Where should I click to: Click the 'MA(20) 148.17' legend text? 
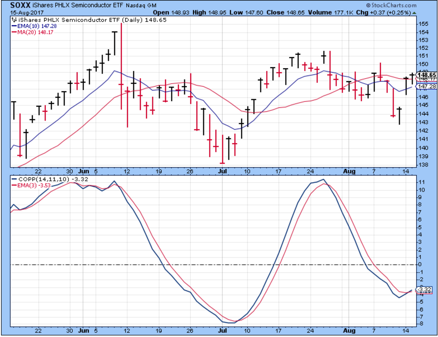(x=35, y=32)
